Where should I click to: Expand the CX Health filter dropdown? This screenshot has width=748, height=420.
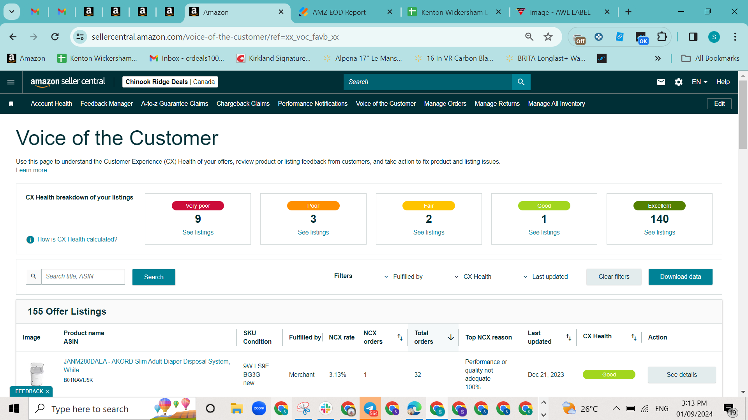[473, 277]
